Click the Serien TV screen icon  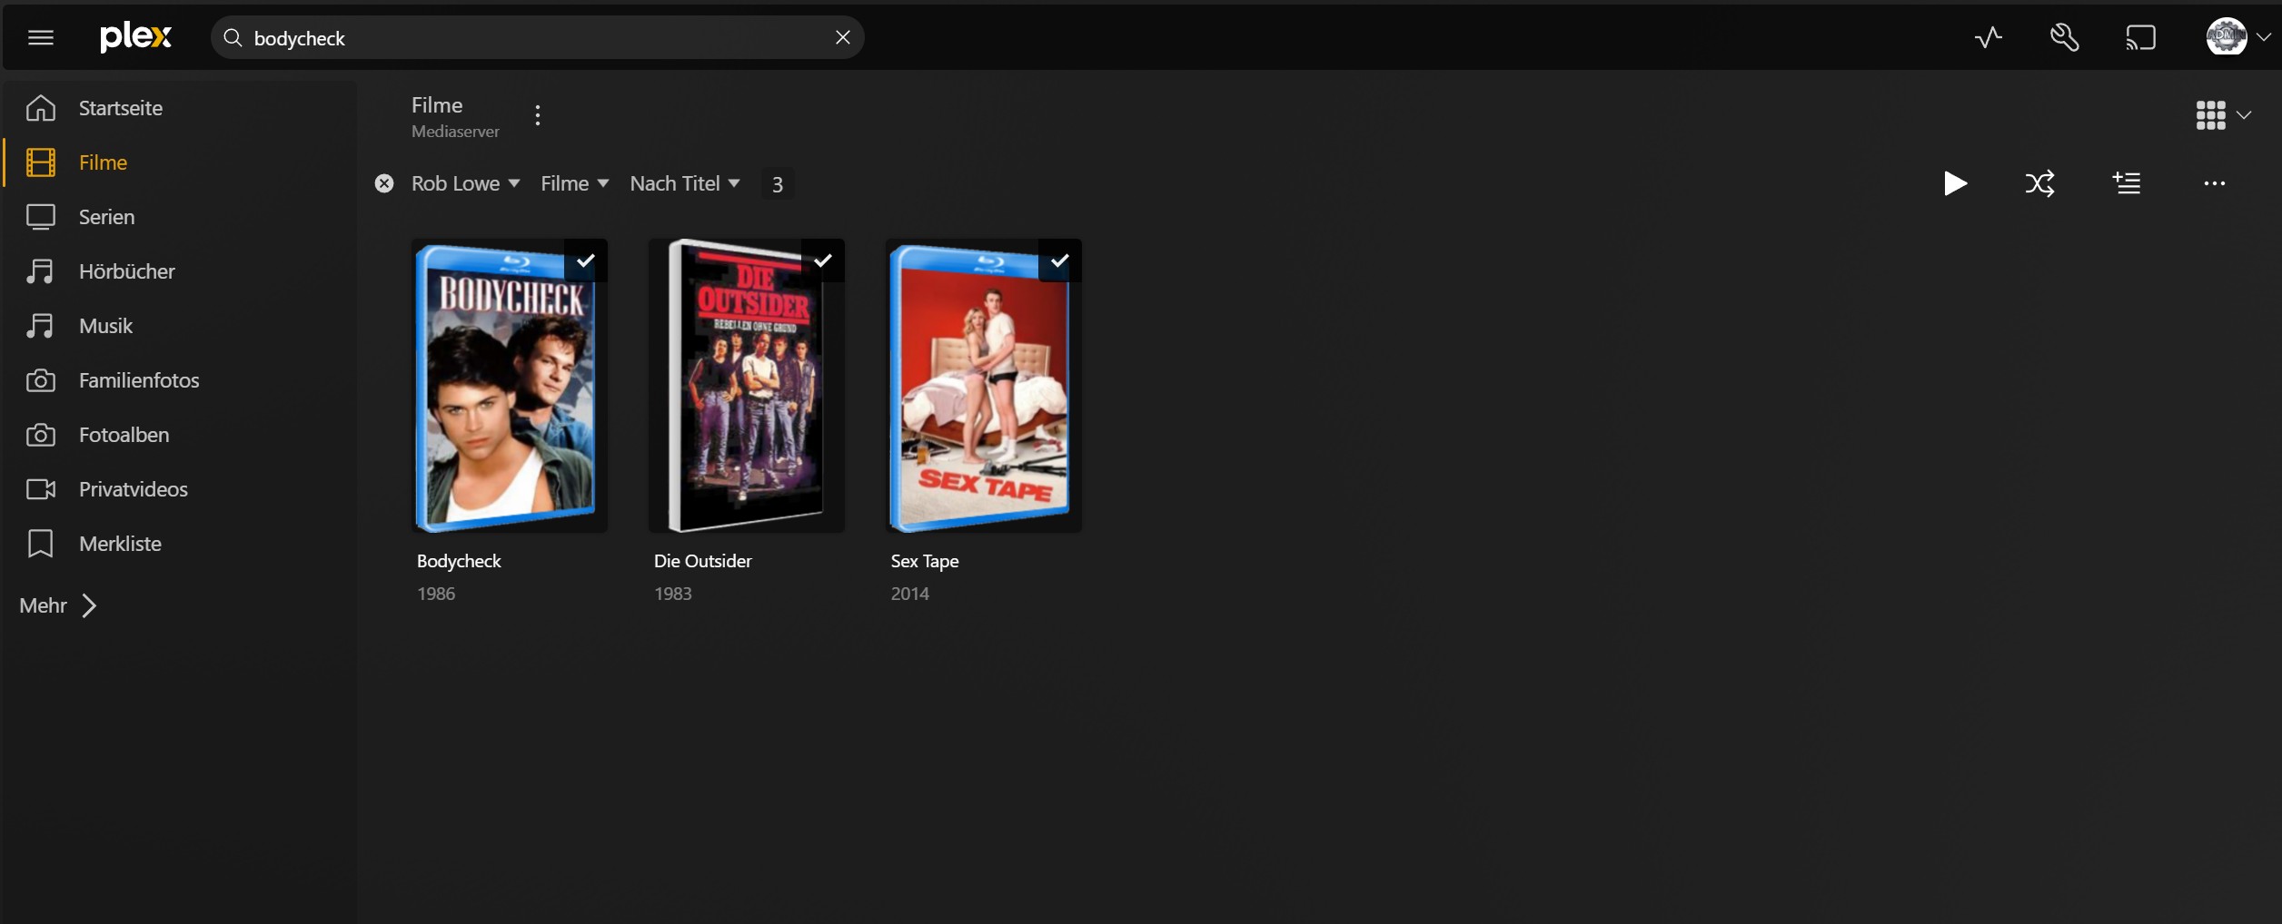coord(41,217)
